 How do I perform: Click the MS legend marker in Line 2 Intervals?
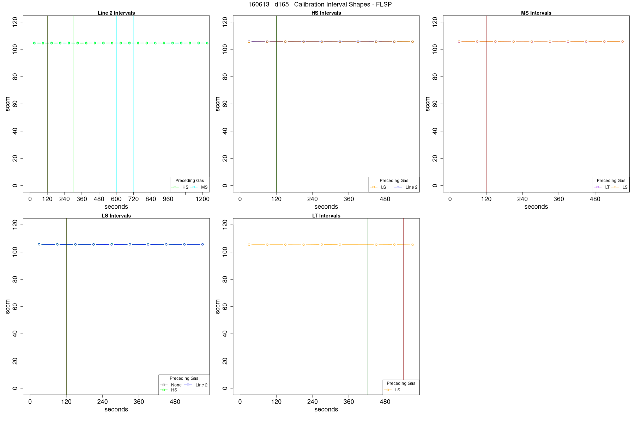tap(194, 187)
